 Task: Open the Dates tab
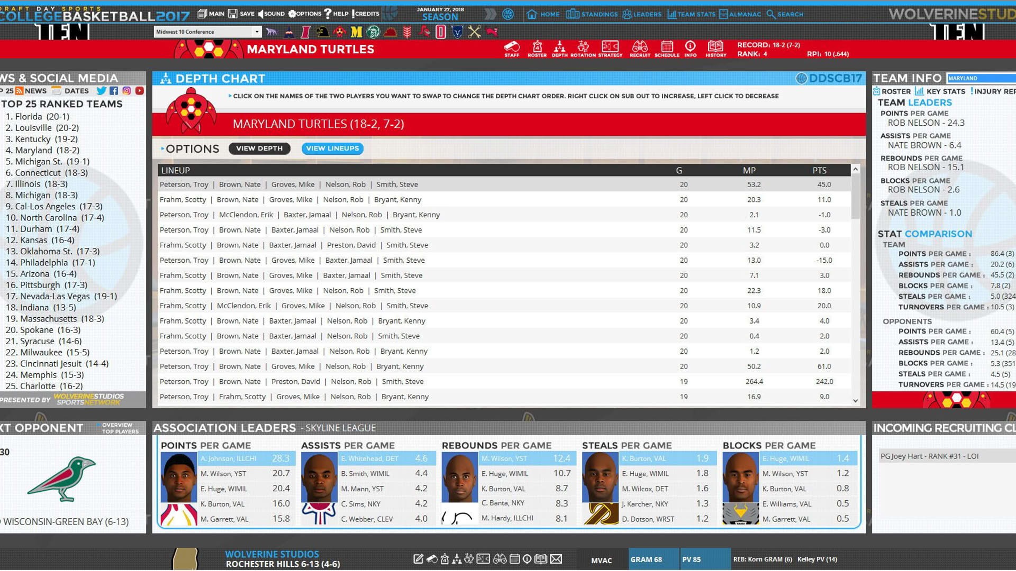pyautogui.click(x=70, y=91)
